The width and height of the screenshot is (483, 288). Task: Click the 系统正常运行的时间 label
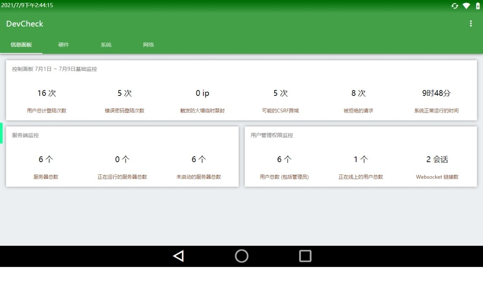pyautogui.click(x=436, y=111)
